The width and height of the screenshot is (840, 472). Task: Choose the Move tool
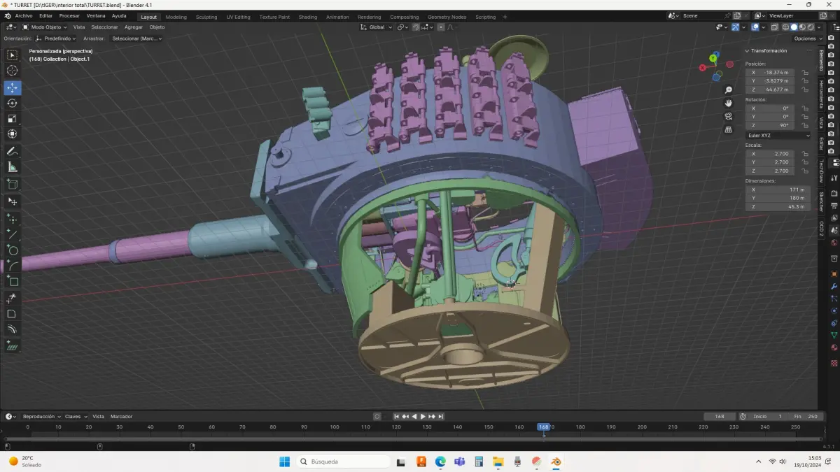[13, 87]
